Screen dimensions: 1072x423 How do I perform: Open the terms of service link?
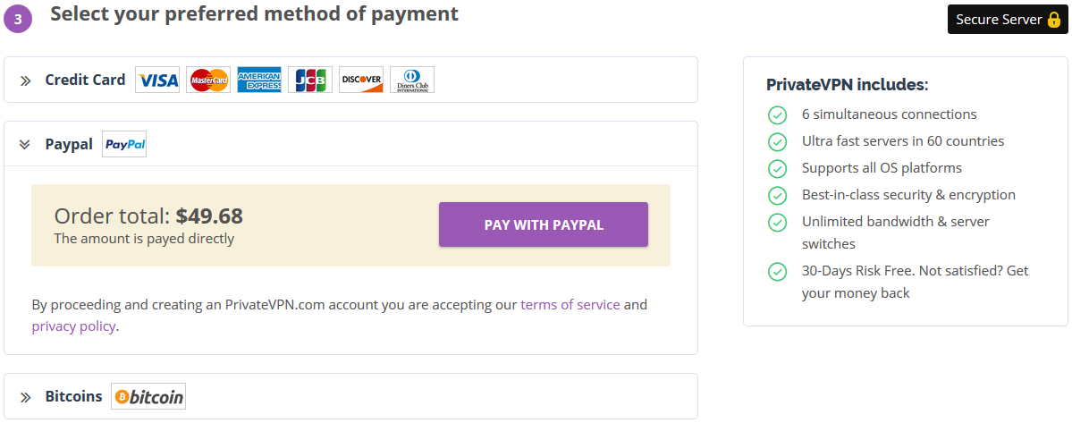pos(570,304)
